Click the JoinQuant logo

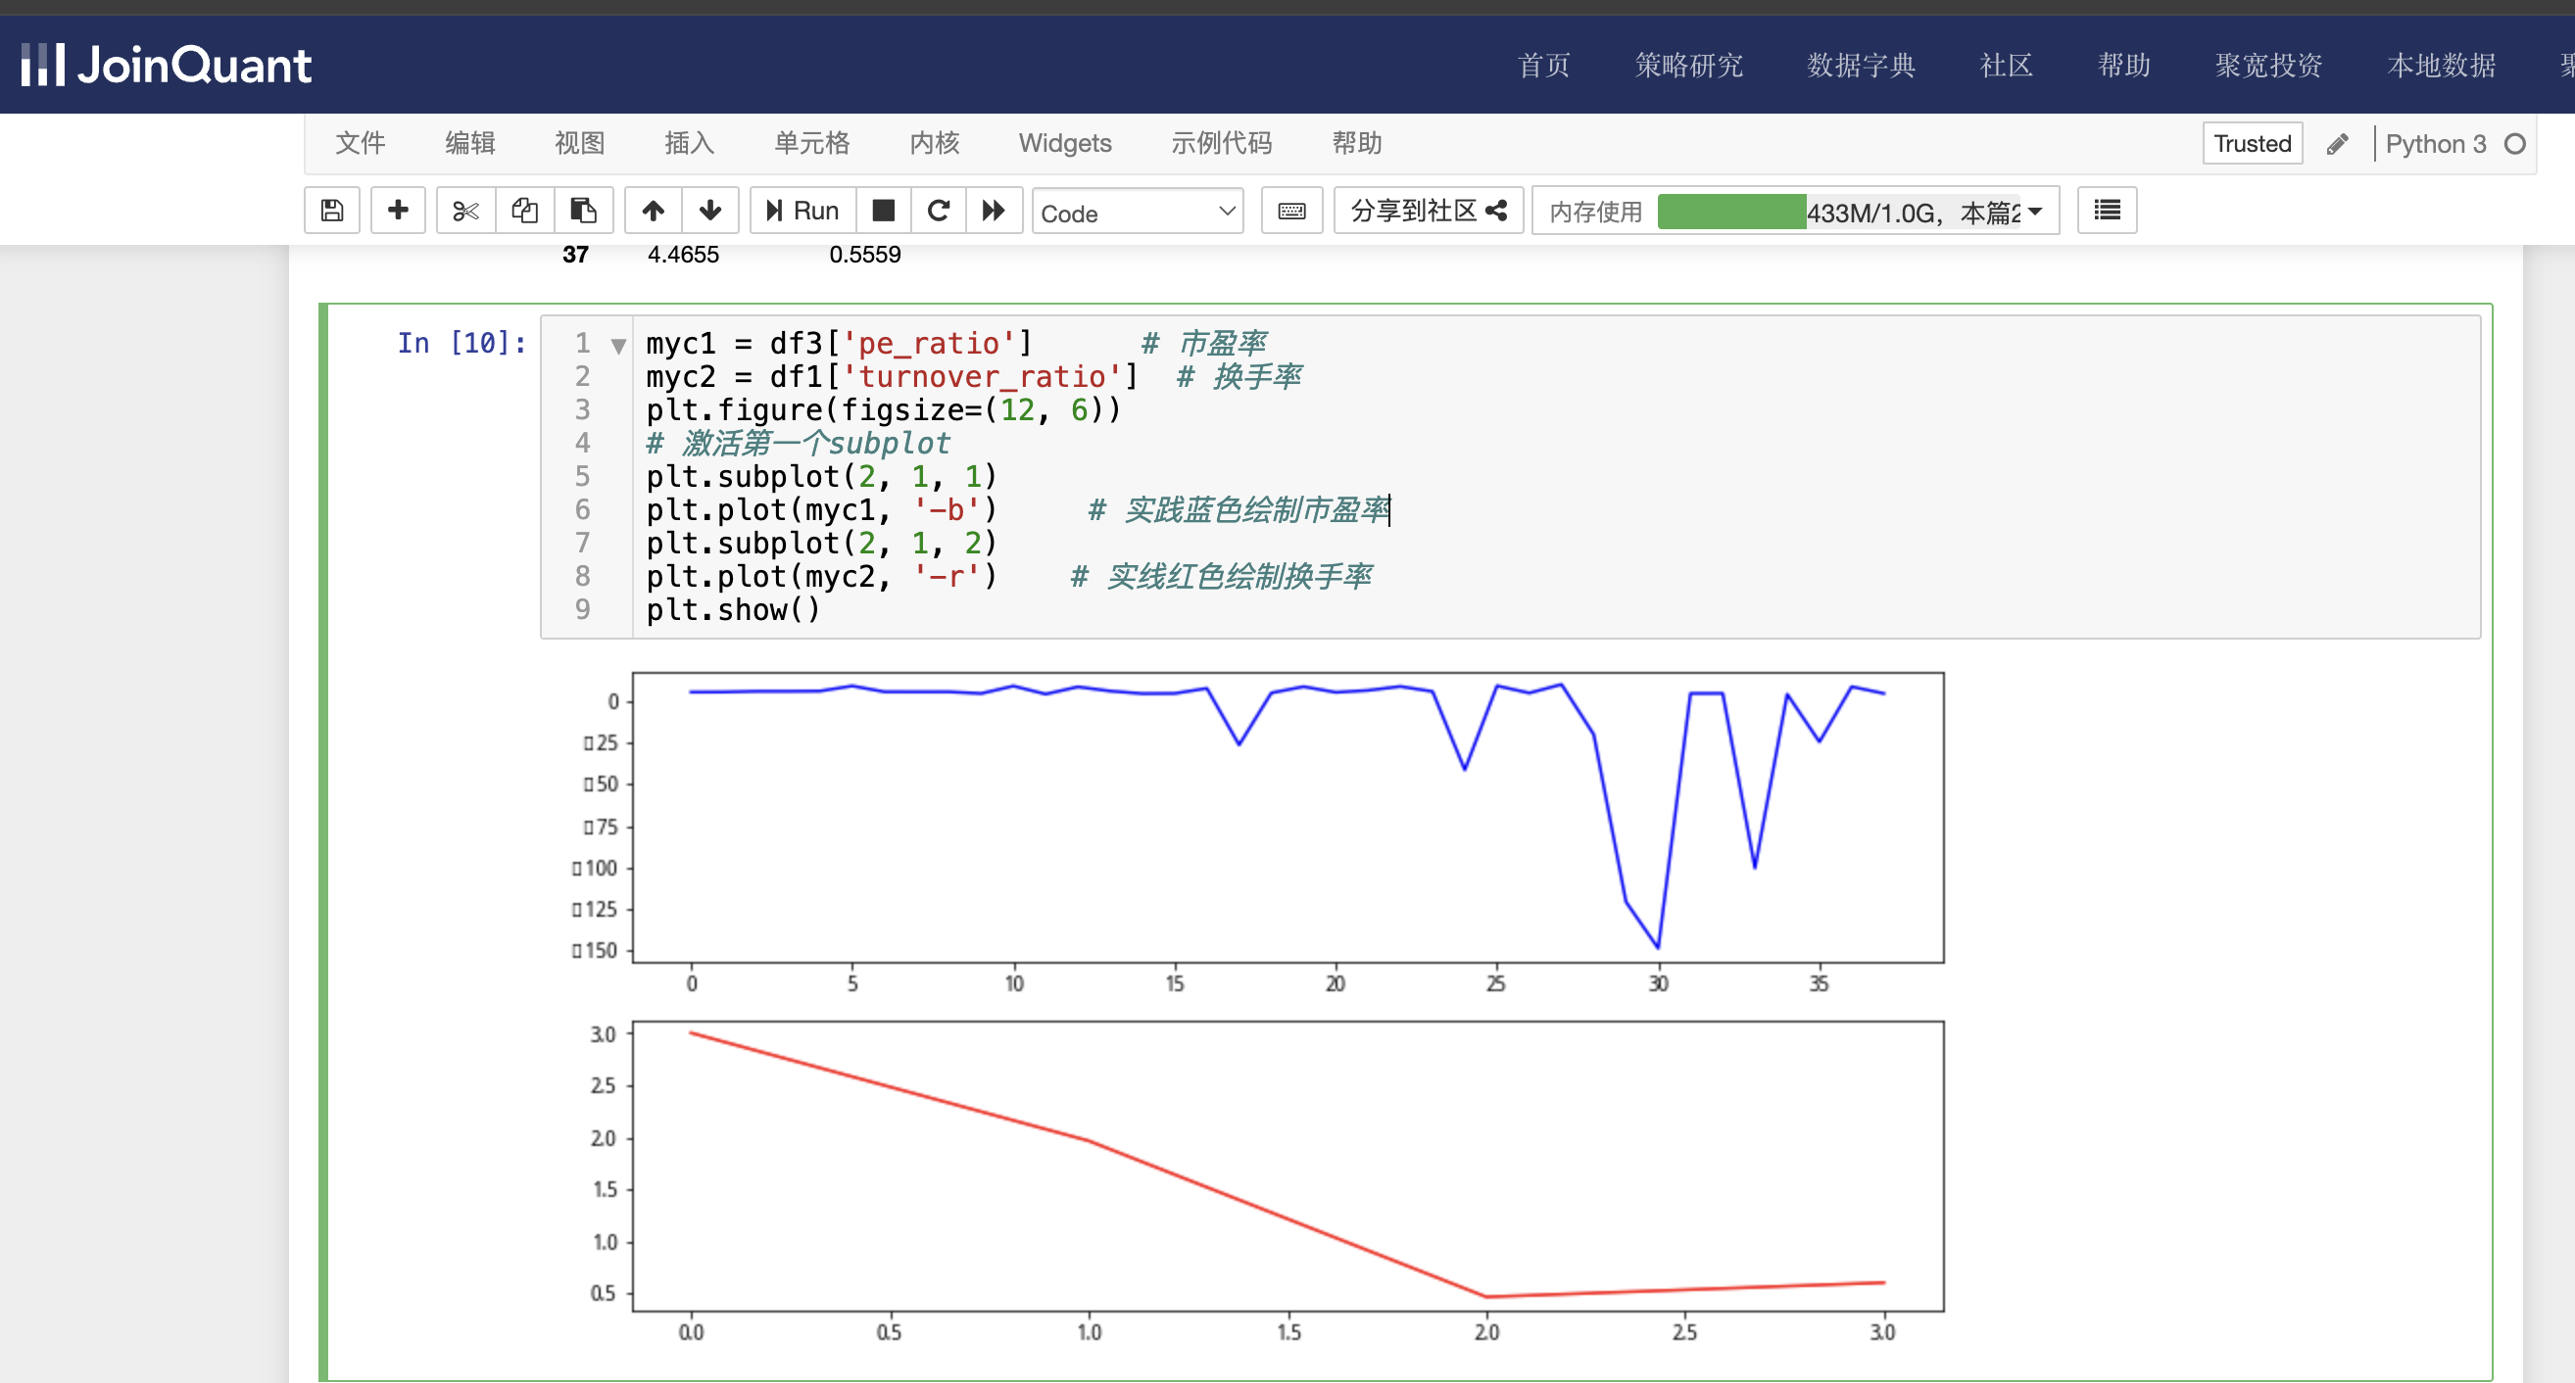point(166,65)
